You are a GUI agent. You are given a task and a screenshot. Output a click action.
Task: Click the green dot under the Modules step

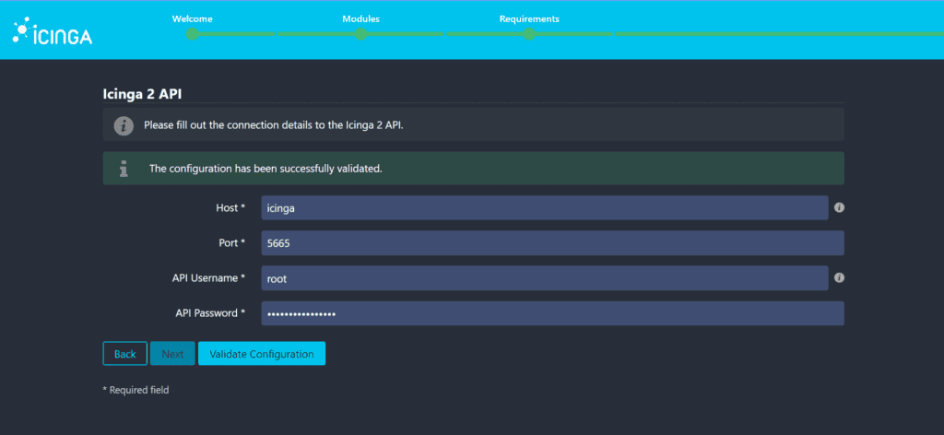pos(360,34)
